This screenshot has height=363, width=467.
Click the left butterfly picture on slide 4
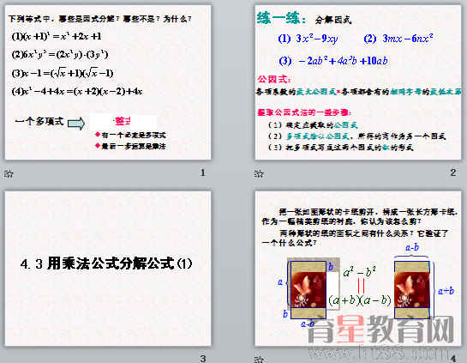[308, 289]
